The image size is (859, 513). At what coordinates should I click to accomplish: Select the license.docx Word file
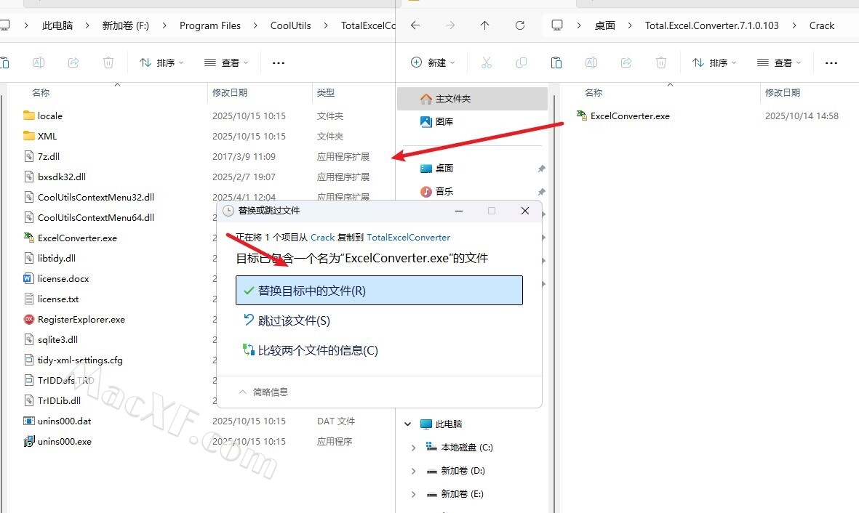click(63, 278)
